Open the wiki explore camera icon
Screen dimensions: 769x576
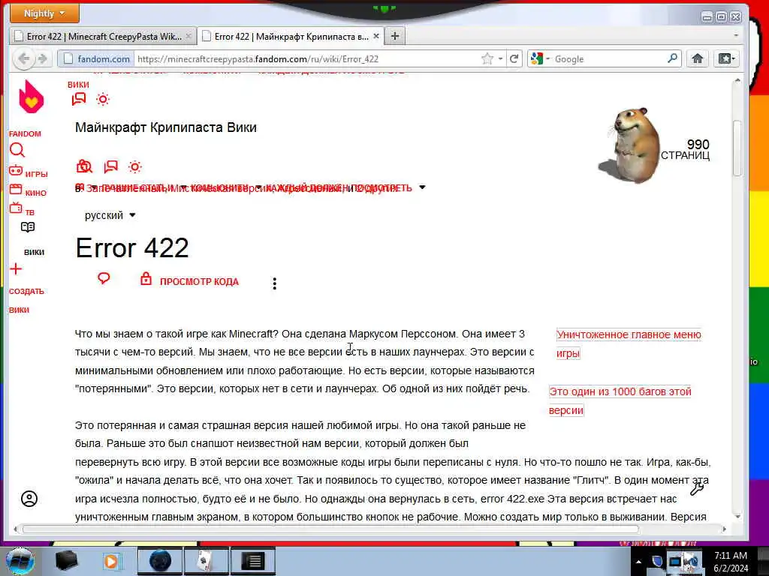(84, 166)
